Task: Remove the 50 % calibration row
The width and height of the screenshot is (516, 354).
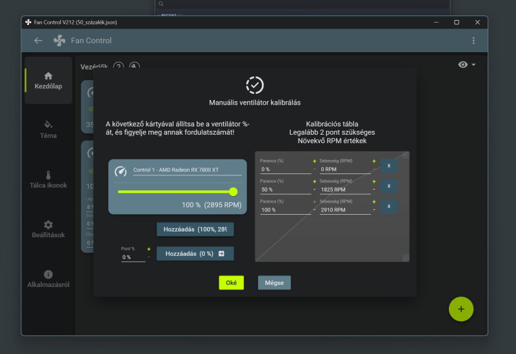Action: (389, 186)
